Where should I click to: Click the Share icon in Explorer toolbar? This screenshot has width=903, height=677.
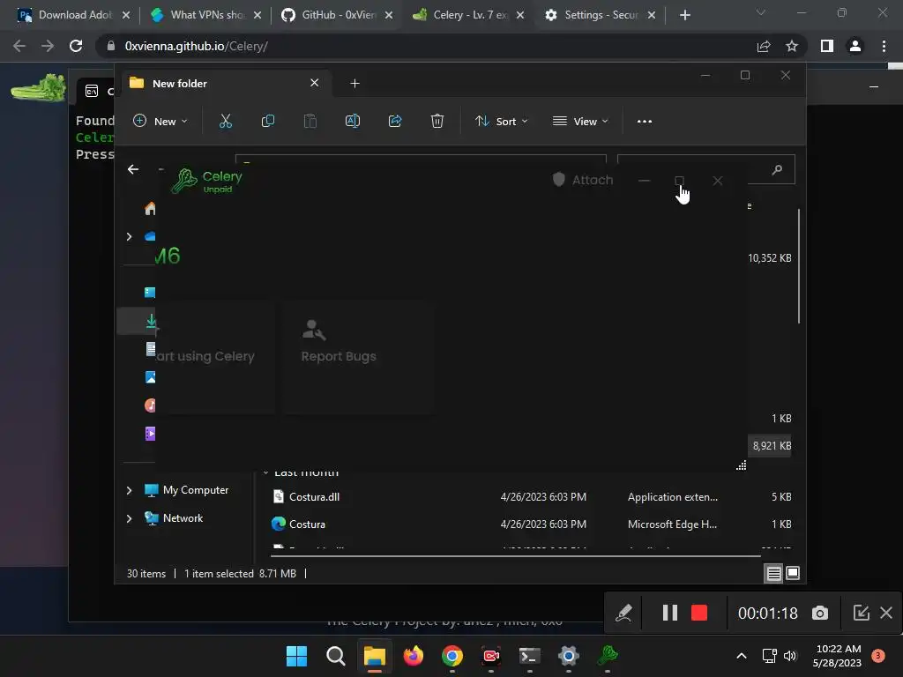[x=395, y=121]
